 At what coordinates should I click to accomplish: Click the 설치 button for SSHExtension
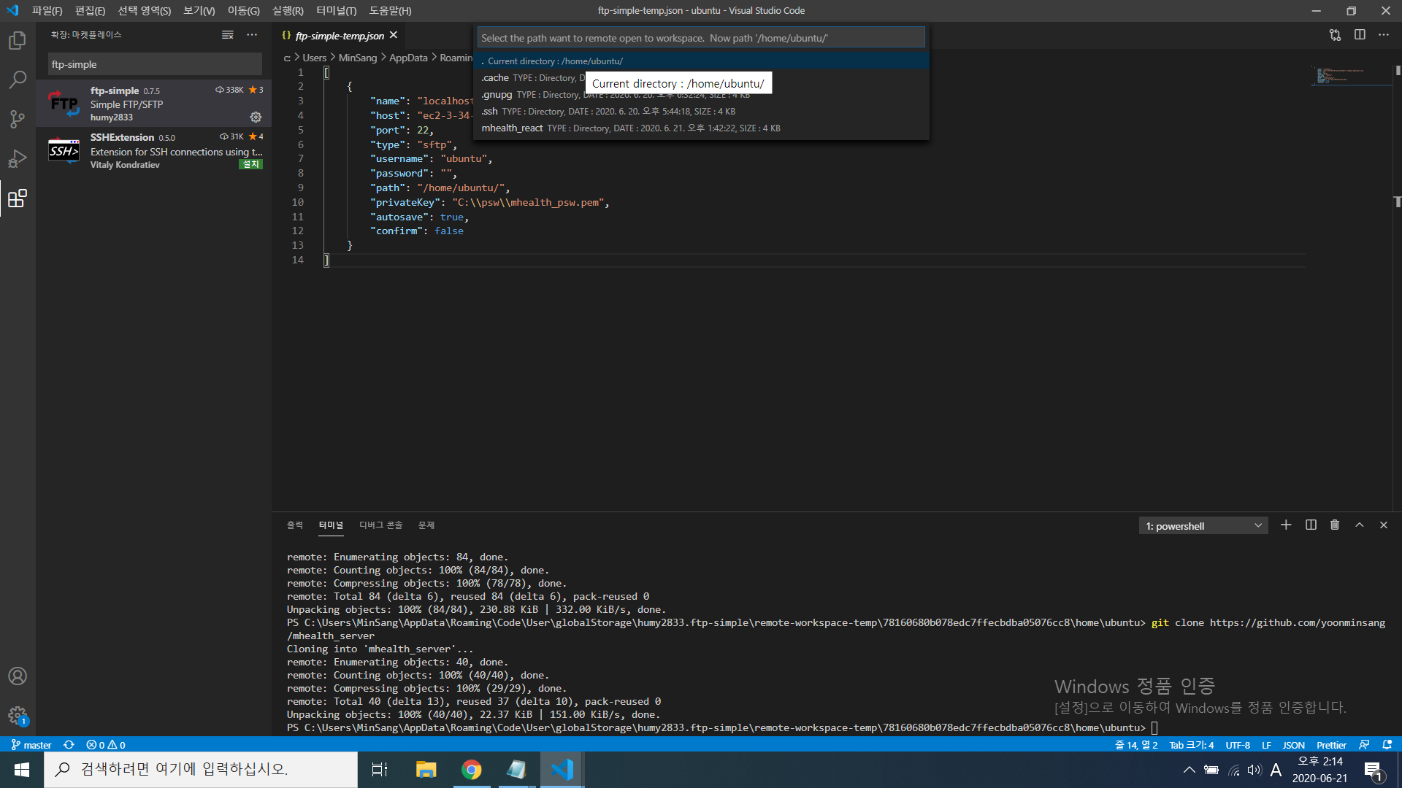(x=251, y=165)
